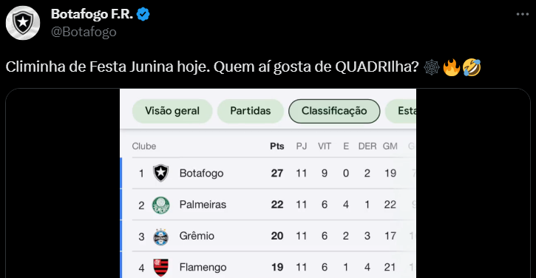Click the Botafogo crest in row 1
Viewport: 536px width, 278px height.
pyautogui.click(x=160, y=173)
